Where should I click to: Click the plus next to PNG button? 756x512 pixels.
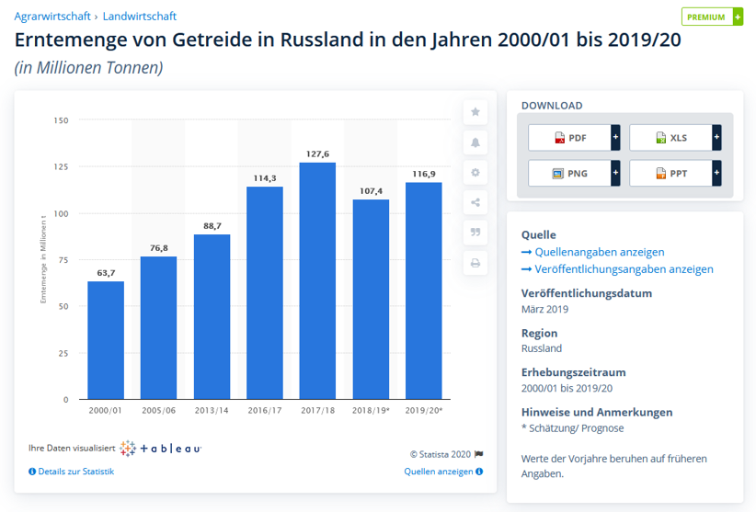click(x=615, y=173)
